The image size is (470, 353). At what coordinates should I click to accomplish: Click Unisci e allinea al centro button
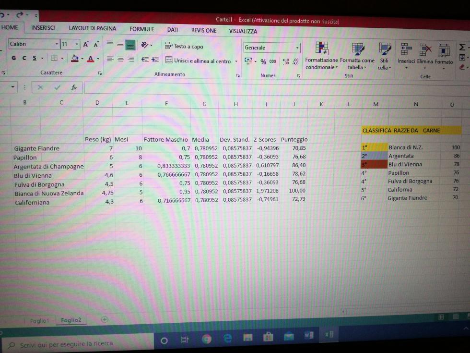pos(199,61)
